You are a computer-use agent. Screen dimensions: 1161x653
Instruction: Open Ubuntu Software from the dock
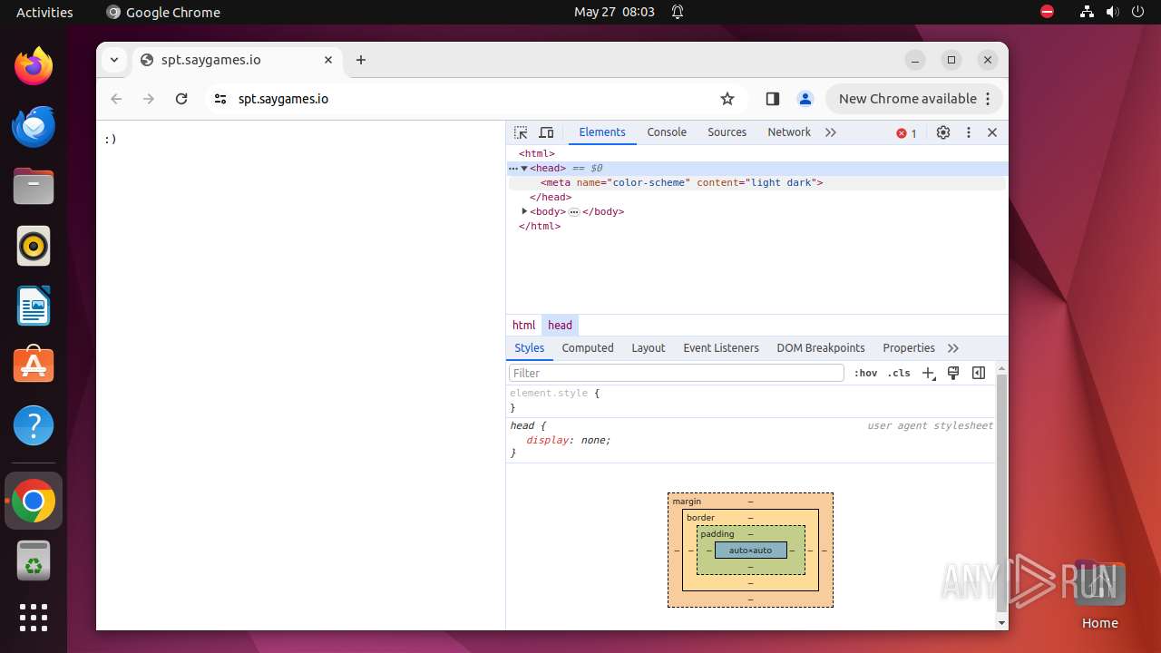[x=34, y=365]
